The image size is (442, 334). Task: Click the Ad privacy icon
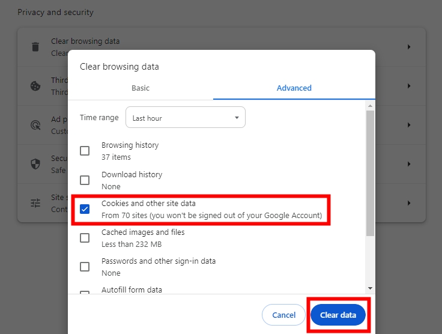tap(35, 125)
